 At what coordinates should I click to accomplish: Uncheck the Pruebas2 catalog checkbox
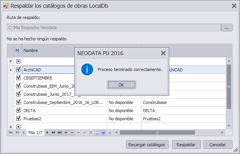click(x=18, y=118)
